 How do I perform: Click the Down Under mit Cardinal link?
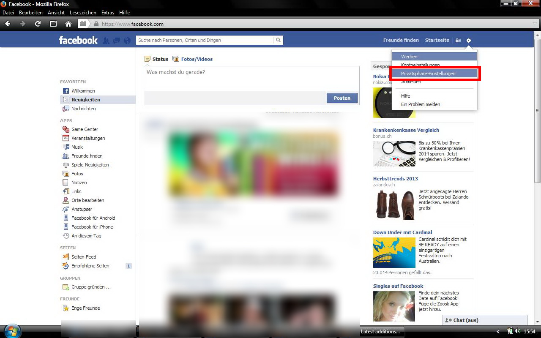pyautogui.click(x=403, y=232)
